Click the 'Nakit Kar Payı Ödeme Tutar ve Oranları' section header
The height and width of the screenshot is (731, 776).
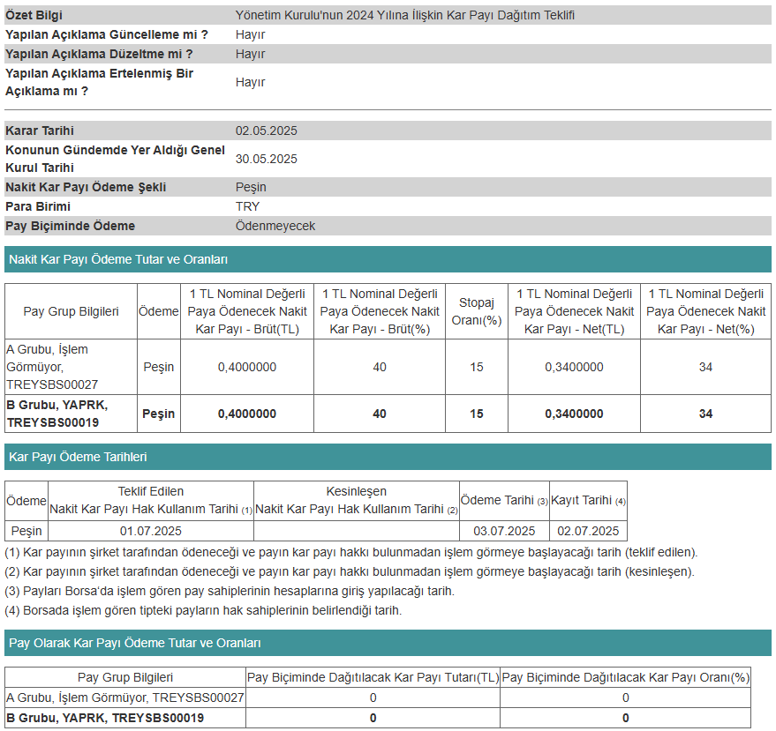pos(388,259)
